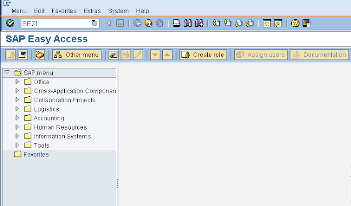Screen dimensions: 351x206
Task: Click the green checkmark Enter icon
Action: (x=10, y=23)
